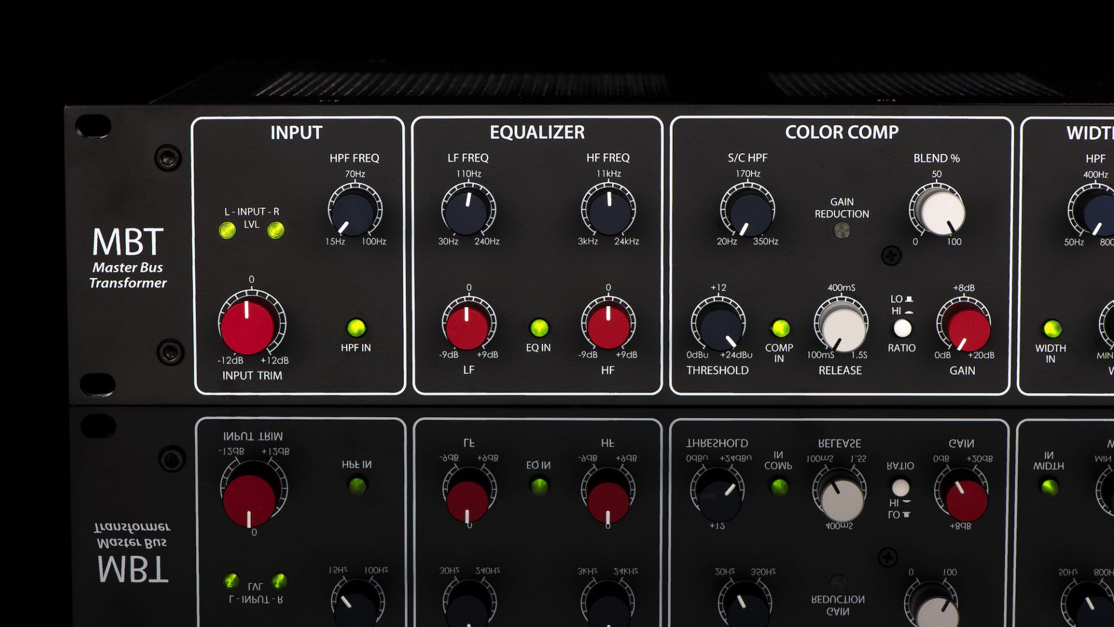Click the S/C HPF knob
Image resolution: width=1114 pixels, height=627 pixels.
click(748, 214)
